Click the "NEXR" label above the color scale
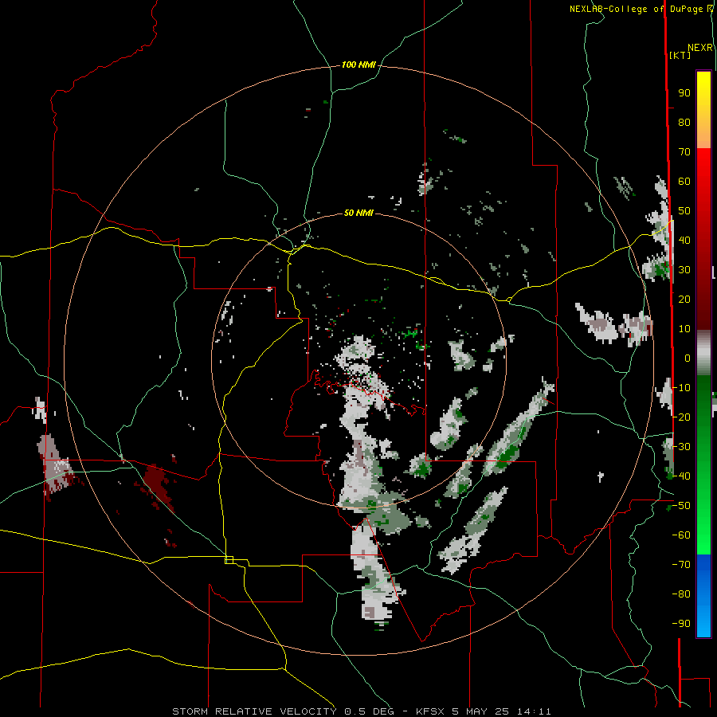The height and width of the screenshot is (717, 717). click(700, 48)
